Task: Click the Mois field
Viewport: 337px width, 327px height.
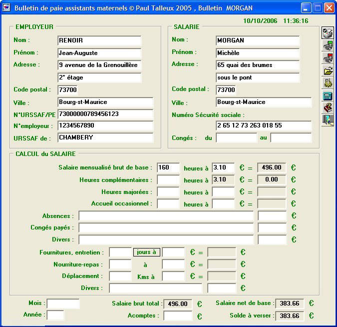Action: point(63,304)
